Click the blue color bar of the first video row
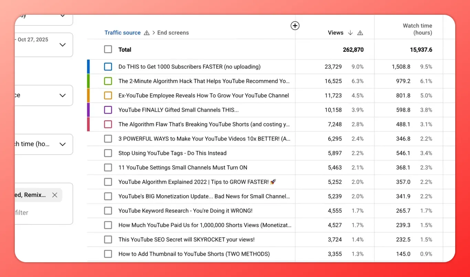The height and width of the screenshot is (277, 470). point(88,67)
